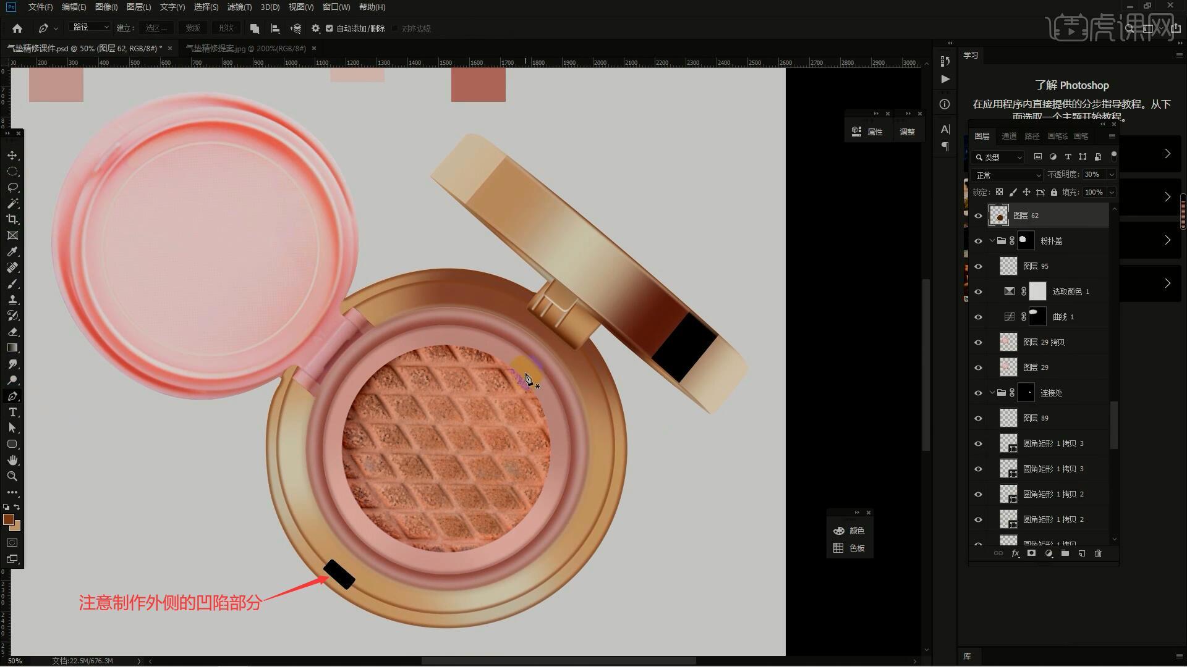Select the Zoom tool

[x=12, y=476]
